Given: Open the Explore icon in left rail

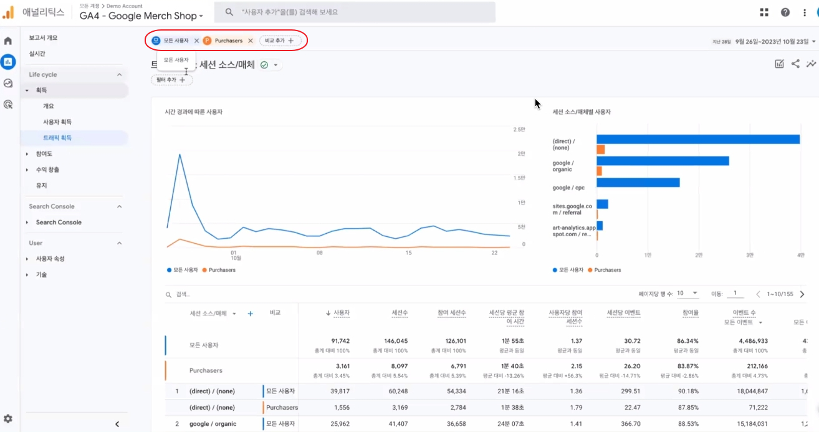Looking at the screenshot, I should [8, 83].
